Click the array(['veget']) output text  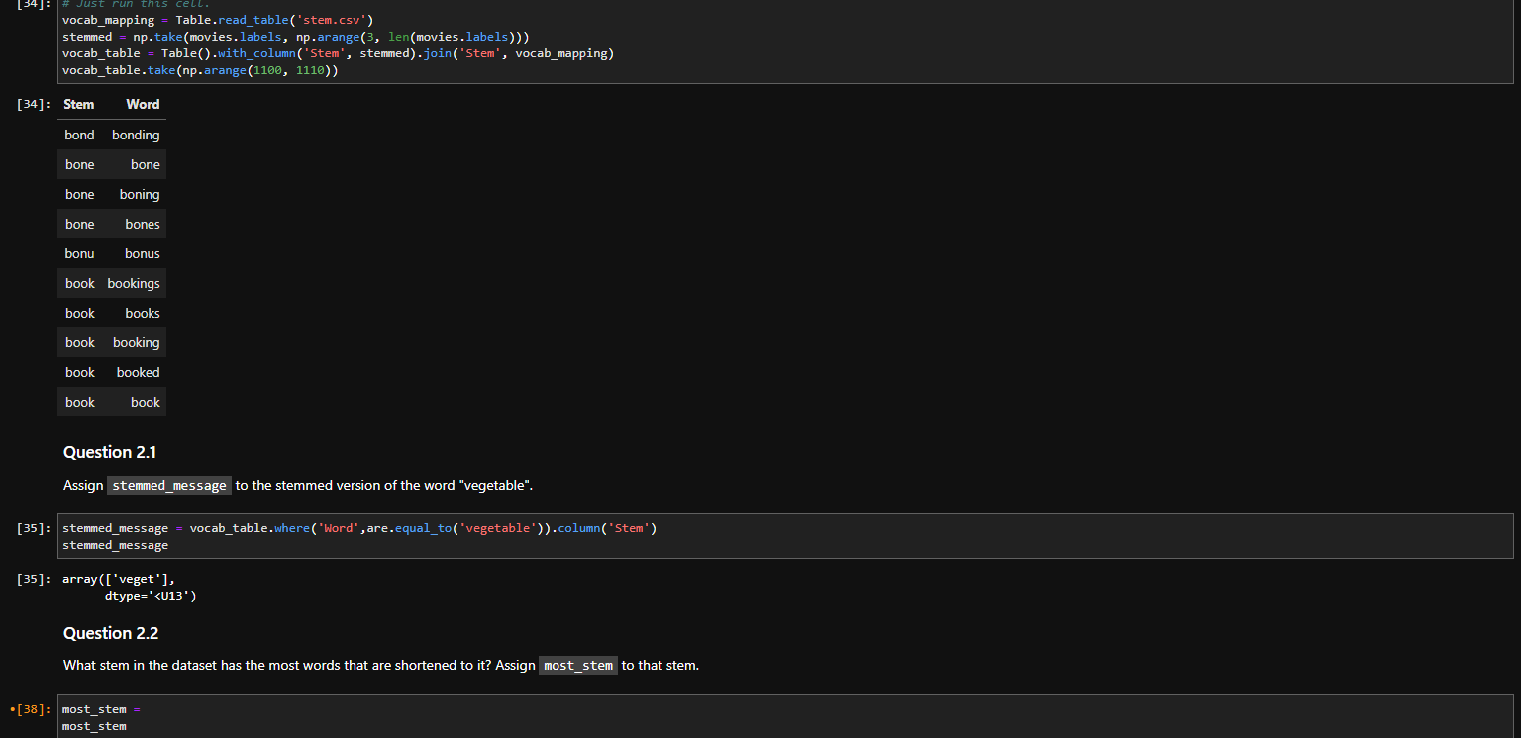[119, 579]
